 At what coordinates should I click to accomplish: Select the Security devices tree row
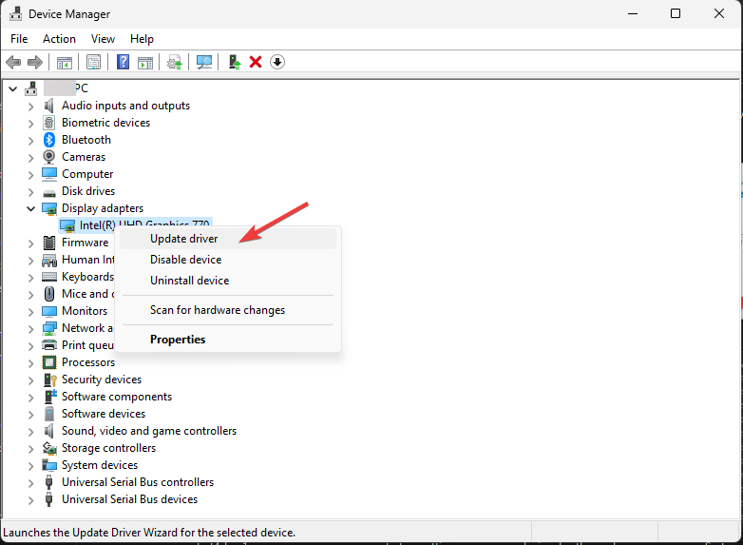point(102,380)
